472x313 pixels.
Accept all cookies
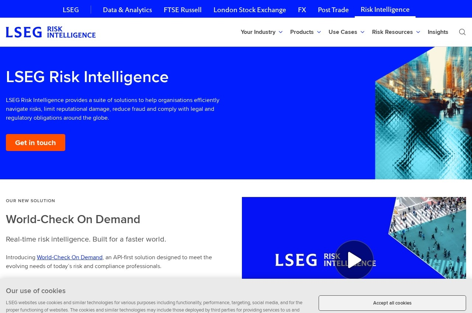(x=392, y=303)
